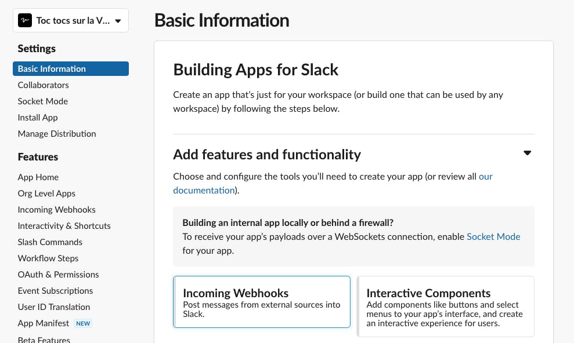This screenshot has width=574, height=343.
Task: Click the app icon beside Toc tocs name
Action: (25, 20)
